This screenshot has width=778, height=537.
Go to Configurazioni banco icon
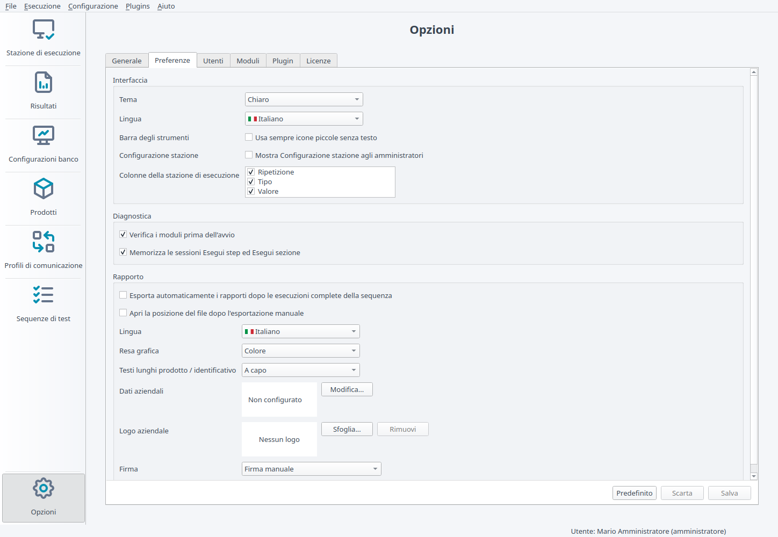point(44,136)
